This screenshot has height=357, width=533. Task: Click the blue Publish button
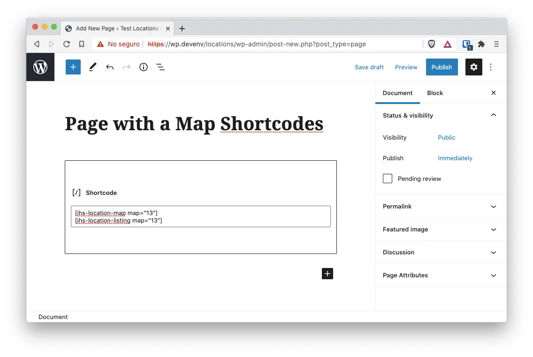(x=442, y=67)
